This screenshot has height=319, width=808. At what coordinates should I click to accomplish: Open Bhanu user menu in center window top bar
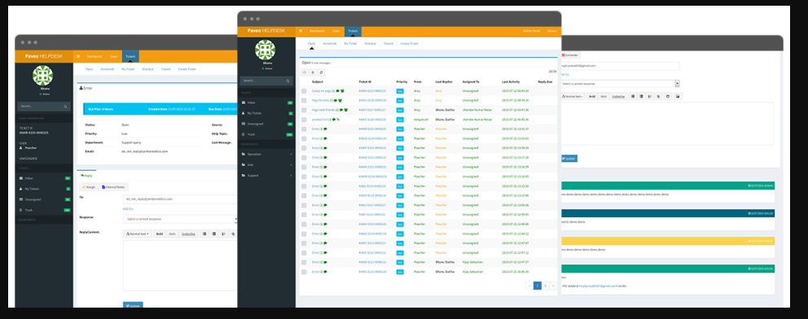552,31
